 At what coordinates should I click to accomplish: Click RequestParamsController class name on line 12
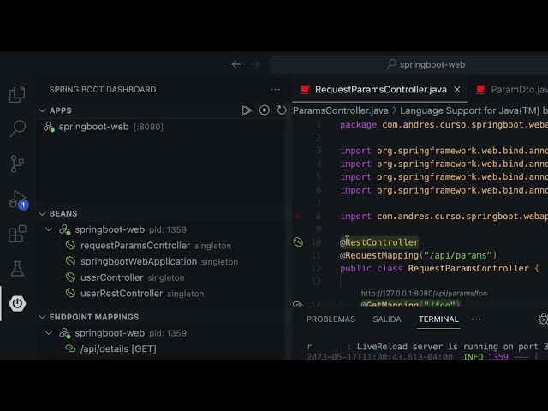click(x=468, y=268)
